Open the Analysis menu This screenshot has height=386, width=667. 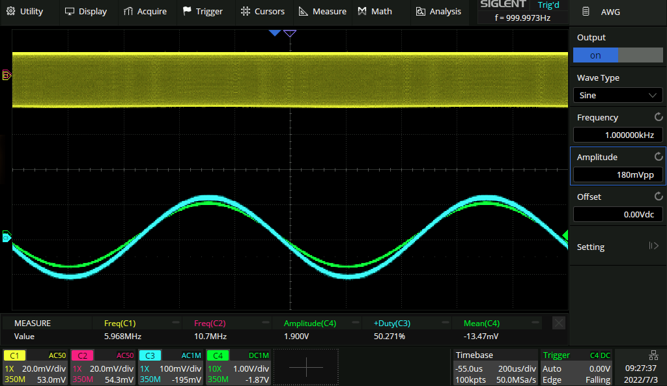coord(438,11)
